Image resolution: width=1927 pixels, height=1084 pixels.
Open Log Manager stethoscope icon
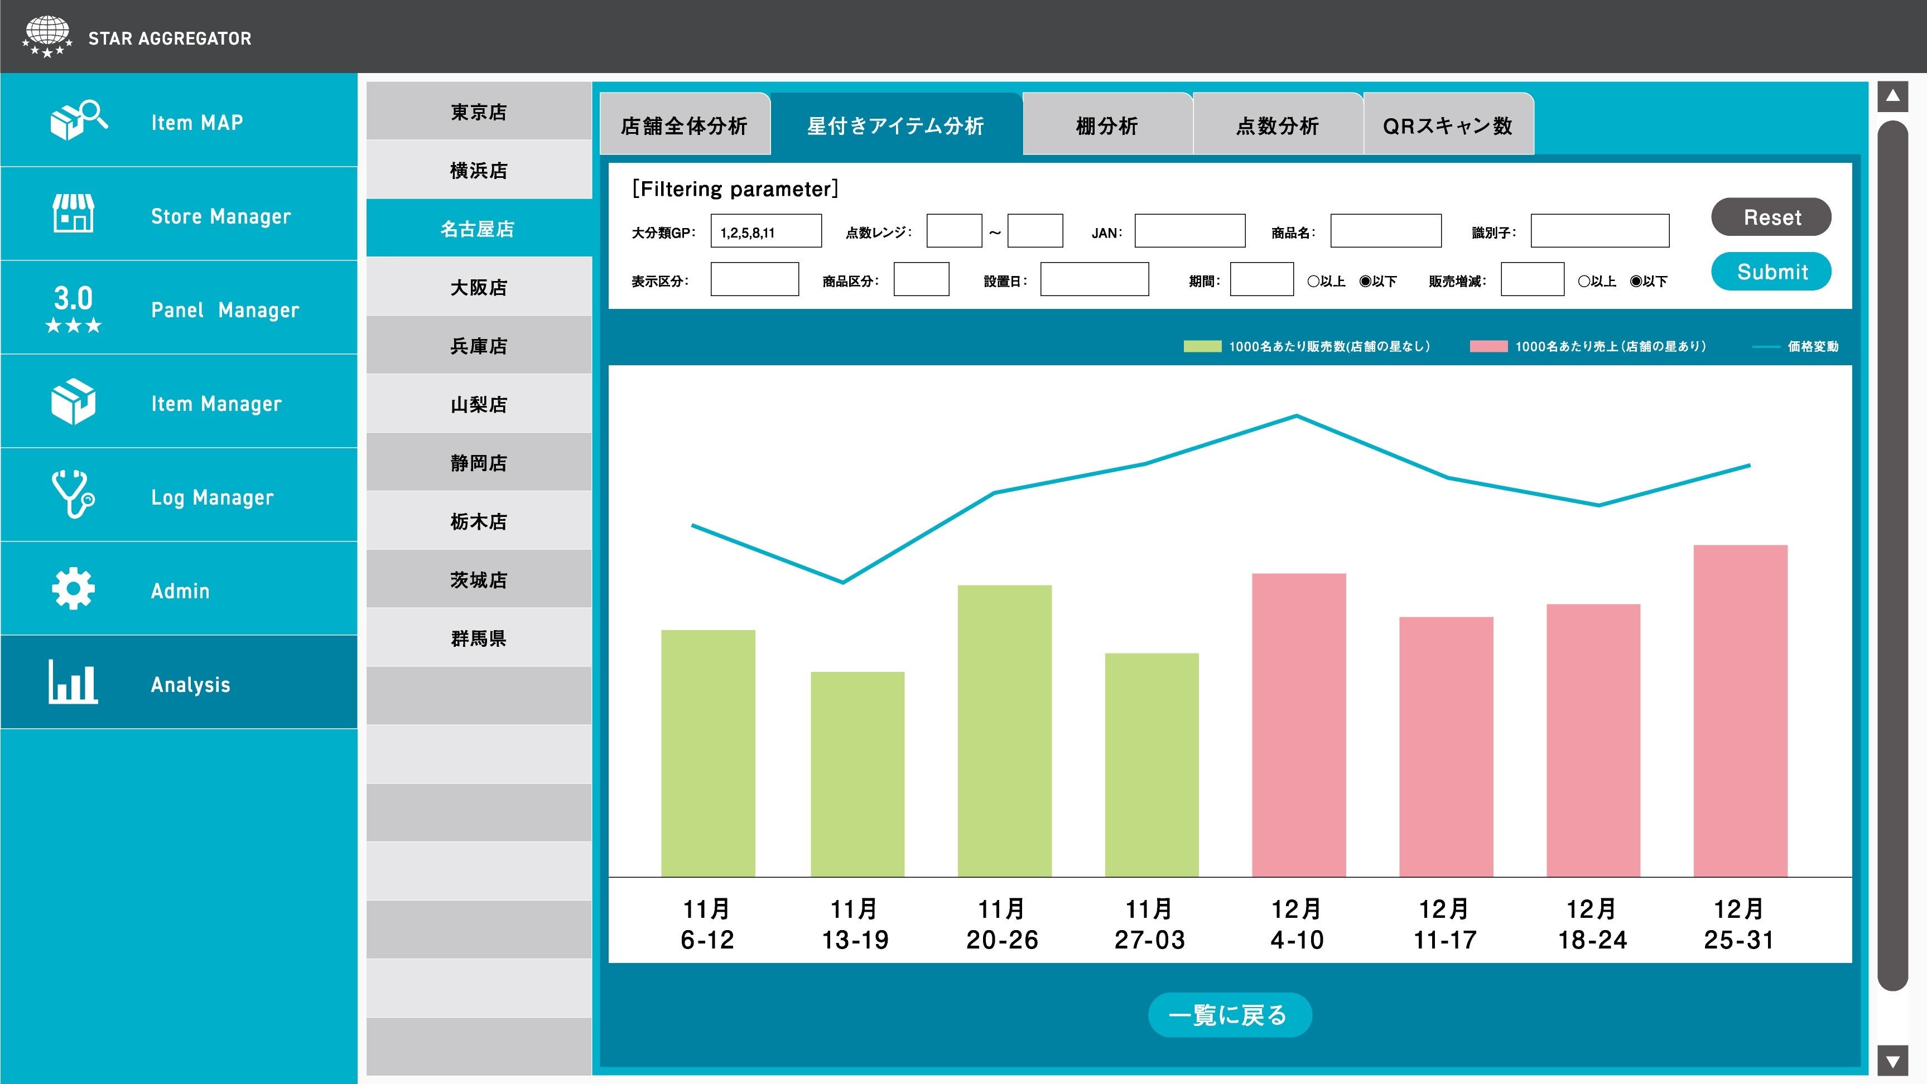(73, 494)
